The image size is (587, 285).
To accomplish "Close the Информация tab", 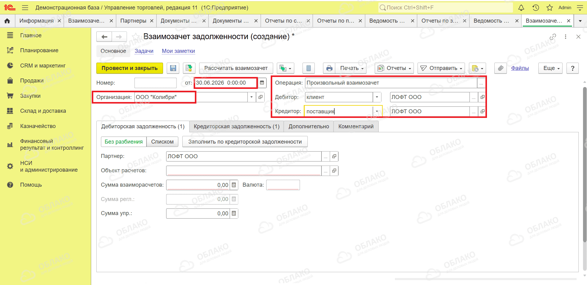I will point(59,21).
